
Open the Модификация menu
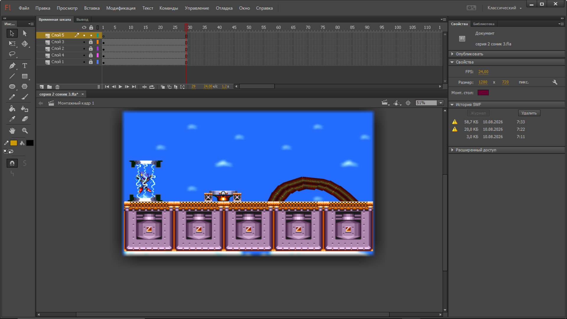[x=121, y=8]
